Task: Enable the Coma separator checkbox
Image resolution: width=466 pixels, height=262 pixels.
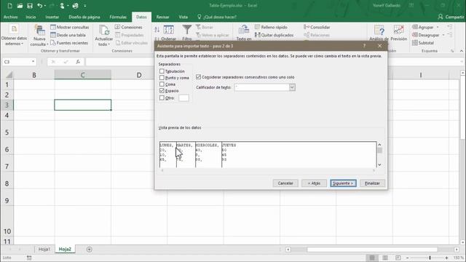Action: tap(162, 84)
